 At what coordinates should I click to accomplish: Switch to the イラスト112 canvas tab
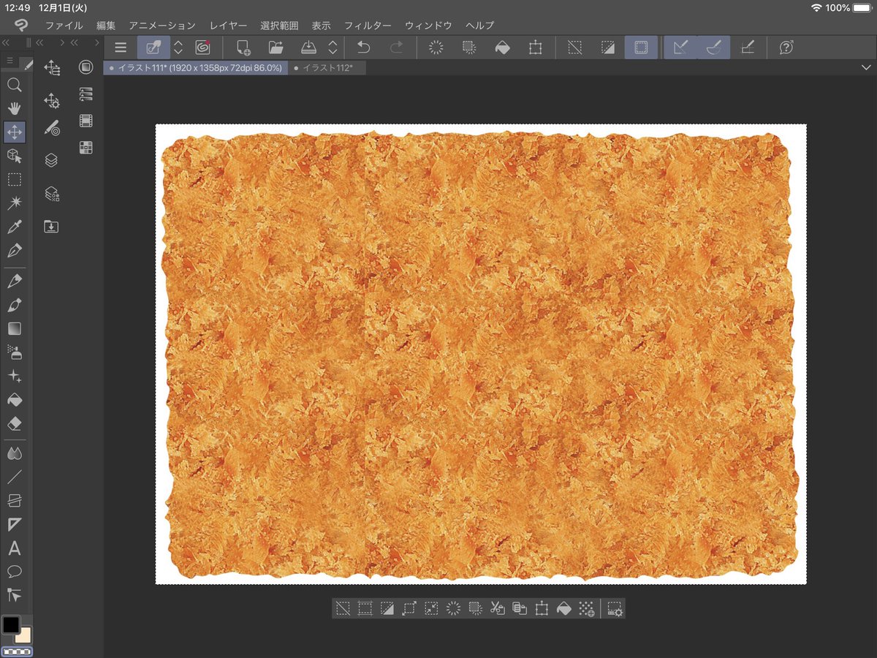327,67
